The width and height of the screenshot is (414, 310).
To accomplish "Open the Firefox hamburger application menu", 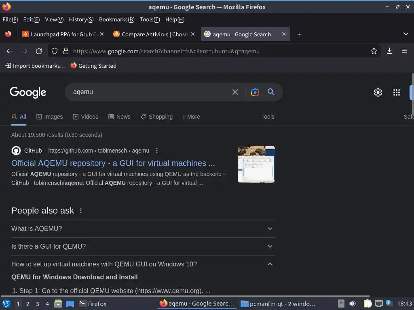I will 404,51.
